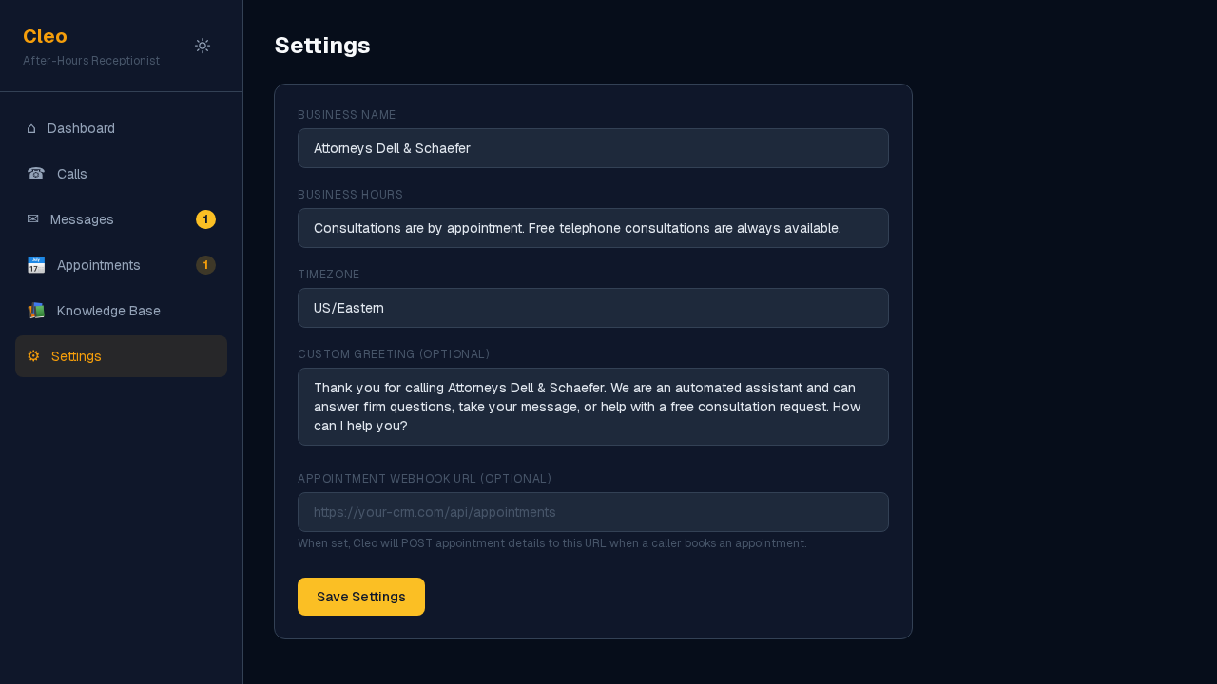Open Messages in the sidebar
The image size is (1217, 684).
tap(82, 219)
